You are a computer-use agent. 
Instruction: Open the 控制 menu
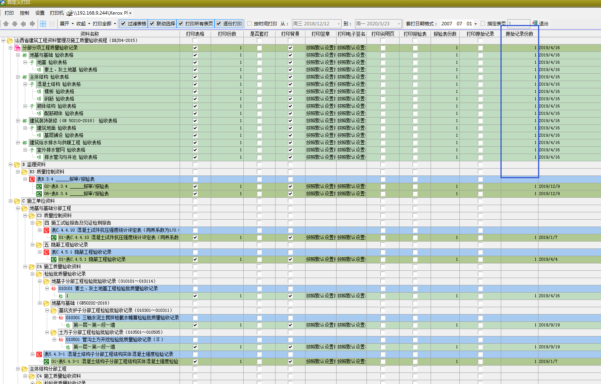point(25,13)
